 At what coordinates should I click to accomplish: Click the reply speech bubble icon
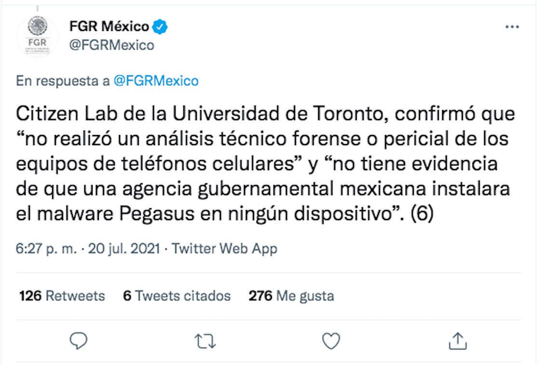click(x=78, y=340)
